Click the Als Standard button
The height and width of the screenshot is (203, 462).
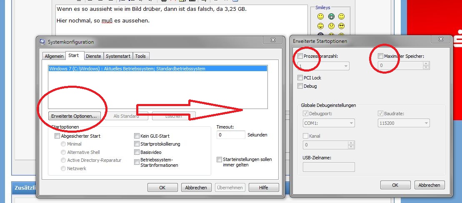pyautogui.click(x=126, y=116)
